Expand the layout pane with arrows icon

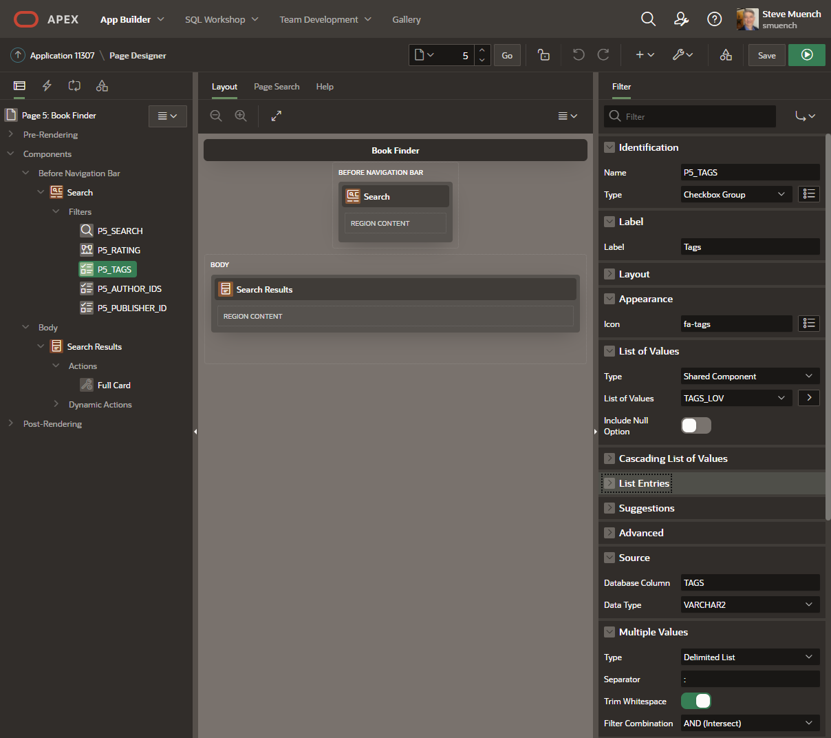277,116
